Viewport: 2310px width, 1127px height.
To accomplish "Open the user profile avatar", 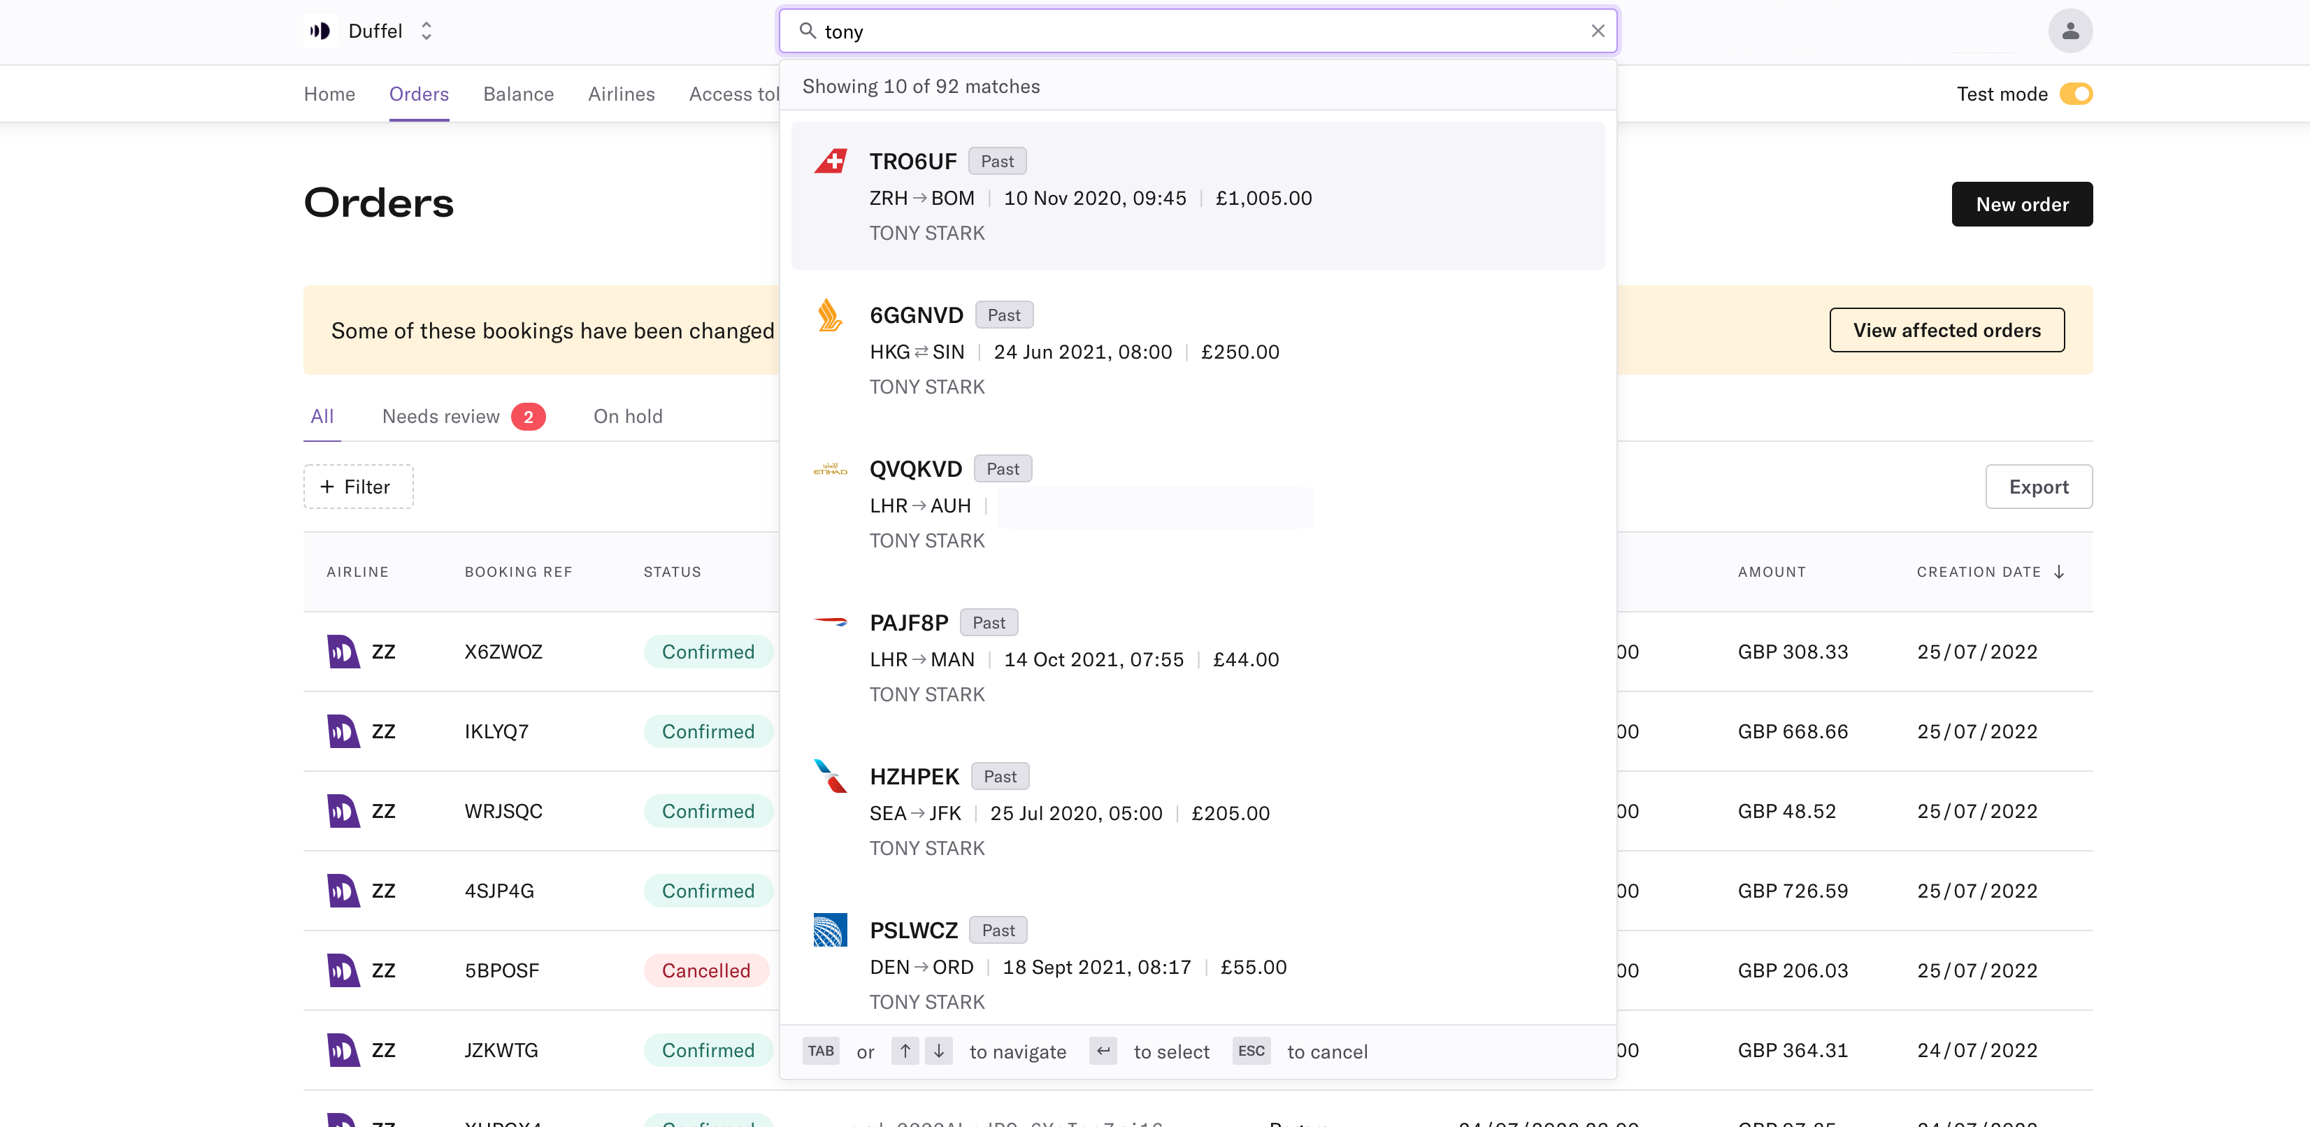I will point(2069,31).
